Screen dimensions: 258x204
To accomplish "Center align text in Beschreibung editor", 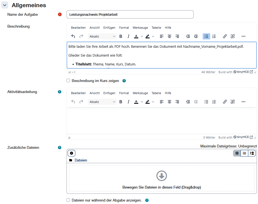I will click(x=169, y=36).
